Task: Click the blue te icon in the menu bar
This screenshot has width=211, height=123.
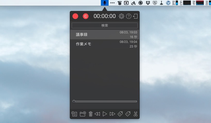Action: click(168, 3)
